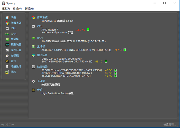The width and height of the screenshot is (180, 128).
Task: Click the red 131 °C CPU temperature
Action: point(80,30)
